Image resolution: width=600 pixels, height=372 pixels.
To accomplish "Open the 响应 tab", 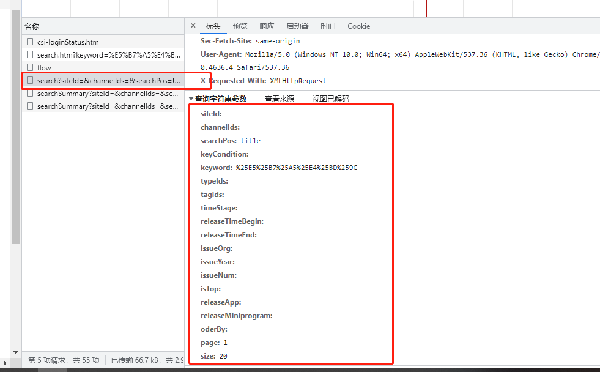I will [x=267, y=26].
